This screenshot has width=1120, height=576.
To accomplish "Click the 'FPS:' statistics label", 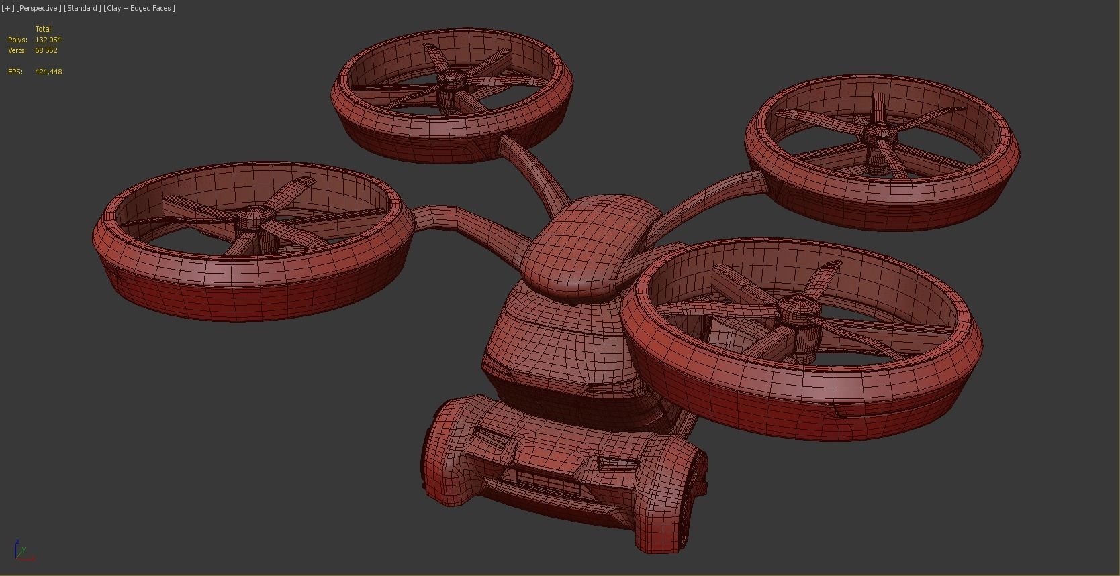I will point(15,72).
